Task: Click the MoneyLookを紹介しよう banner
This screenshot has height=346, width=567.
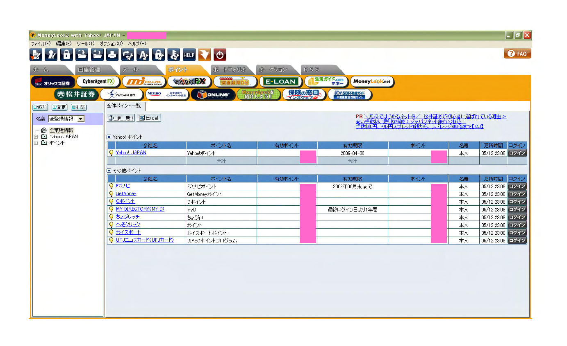Action: point(258,94)
